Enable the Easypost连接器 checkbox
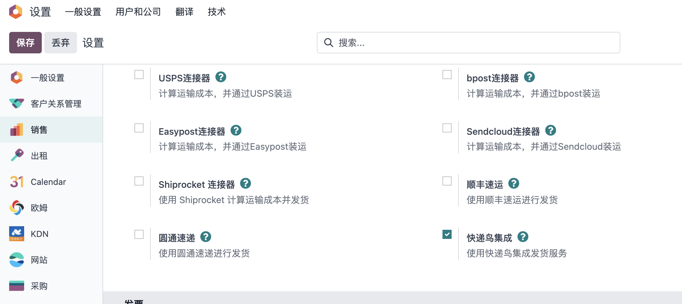 (x=139, y=128)
